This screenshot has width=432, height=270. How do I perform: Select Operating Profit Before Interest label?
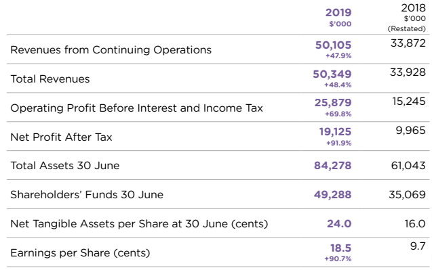[x=137, y=108]
